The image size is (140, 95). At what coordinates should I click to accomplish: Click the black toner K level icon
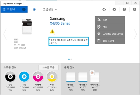[10, 77]
